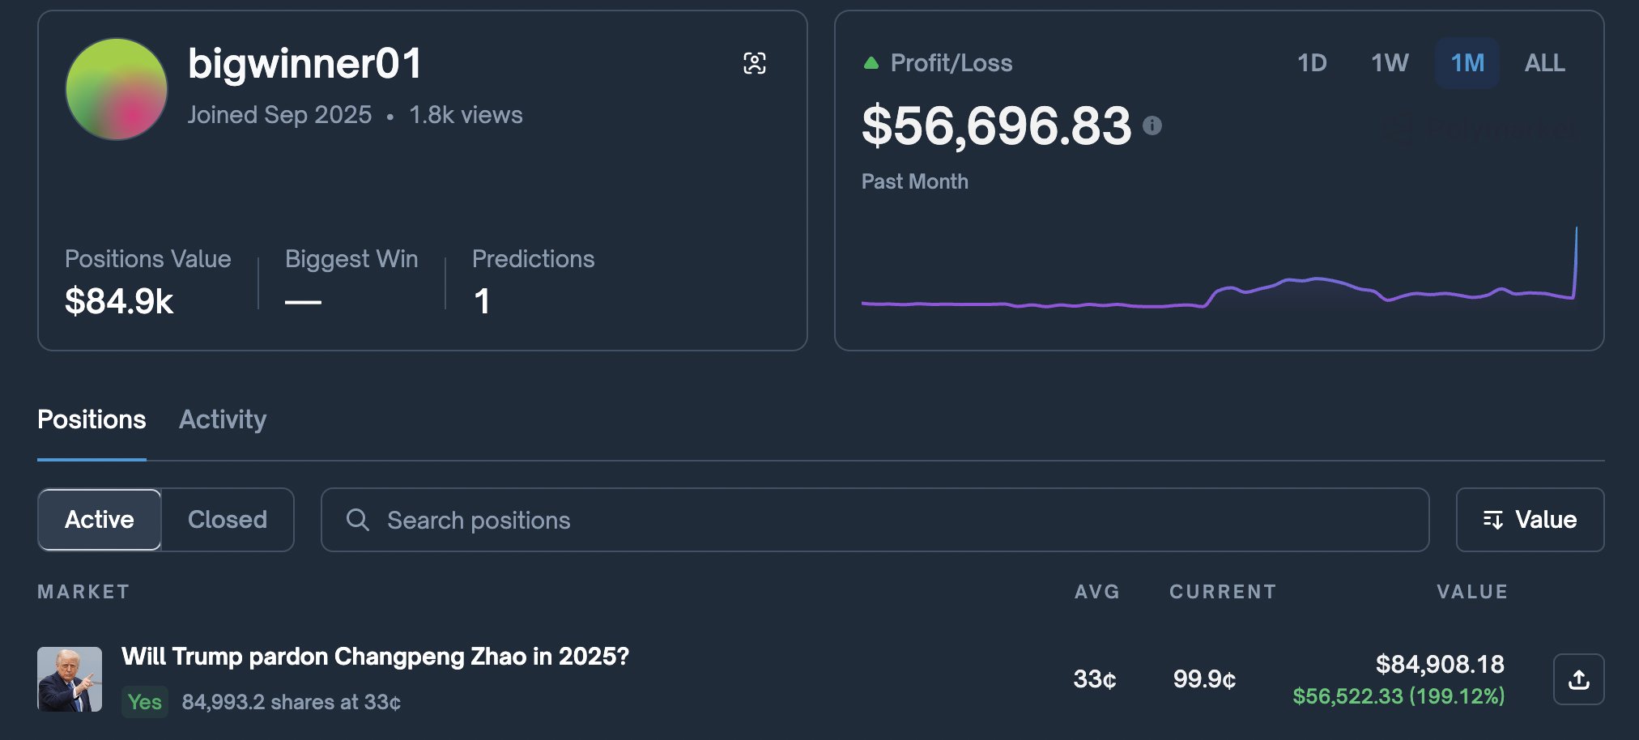
Task: Open the Positions tab
Action: (92, 419)
